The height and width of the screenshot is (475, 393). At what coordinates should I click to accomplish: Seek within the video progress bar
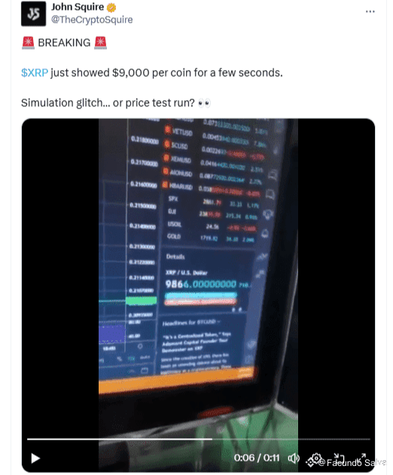click(199, 439)
